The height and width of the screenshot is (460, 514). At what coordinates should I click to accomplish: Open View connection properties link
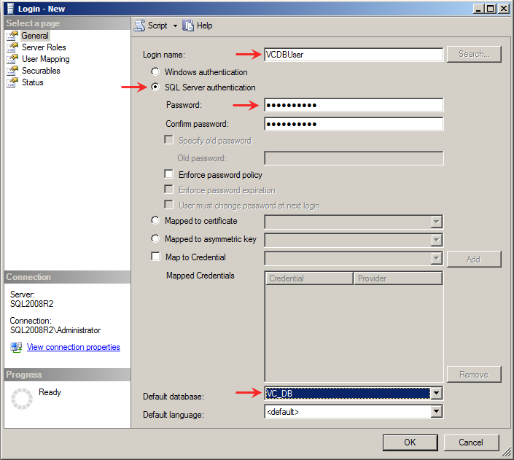[x=73, y=347]
